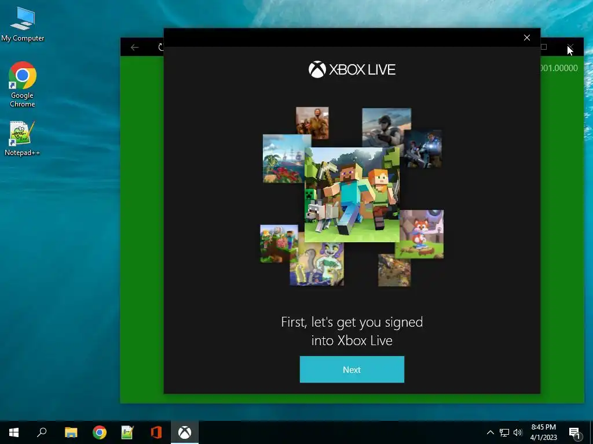Launch Notepad++ from the taskbar

point(127,432)
